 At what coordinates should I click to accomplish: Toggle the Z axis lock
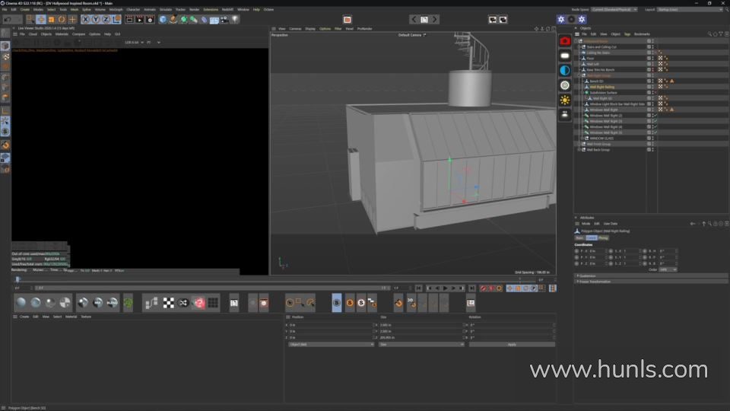(x=106, y=19)
